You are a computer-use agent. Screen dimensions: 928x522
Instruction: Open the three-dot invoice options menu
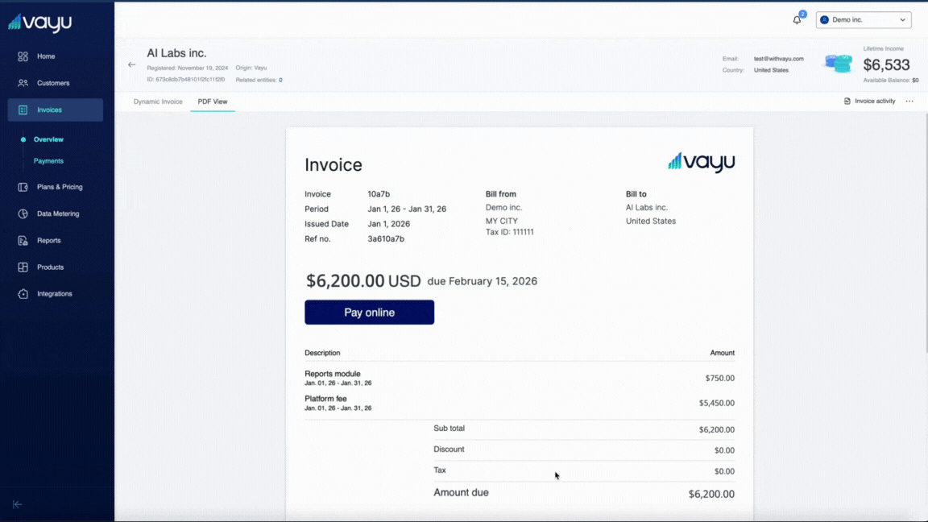pos(909,101)
